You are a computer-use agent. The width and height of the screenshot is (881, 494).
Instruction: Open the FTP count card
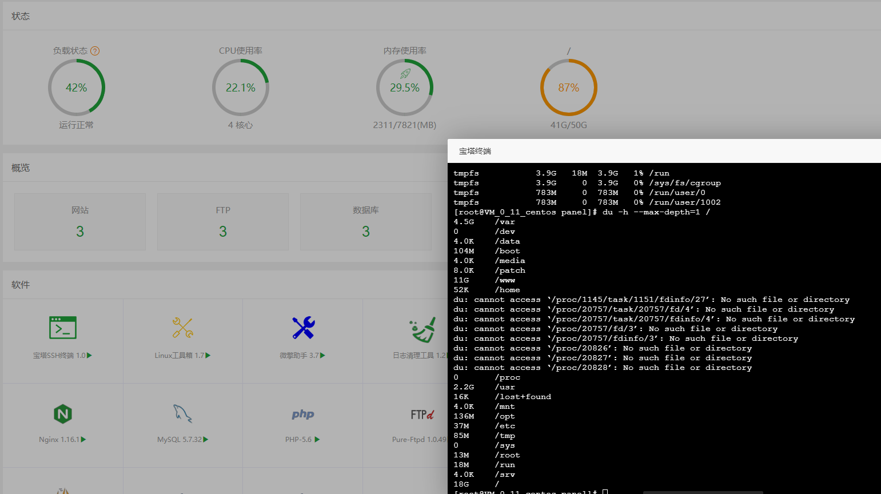[x=223, y=222]
